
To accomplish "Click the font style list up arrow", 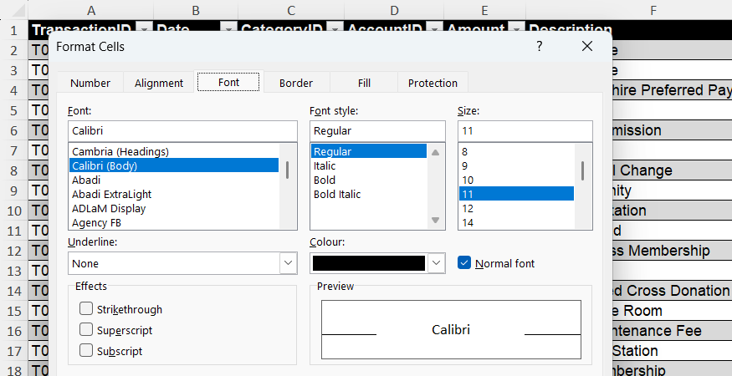I will tap(435, 152).
